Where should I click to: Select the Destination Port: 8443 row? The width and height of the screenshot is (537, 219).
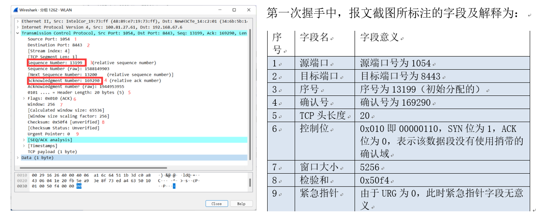[55, 45]
